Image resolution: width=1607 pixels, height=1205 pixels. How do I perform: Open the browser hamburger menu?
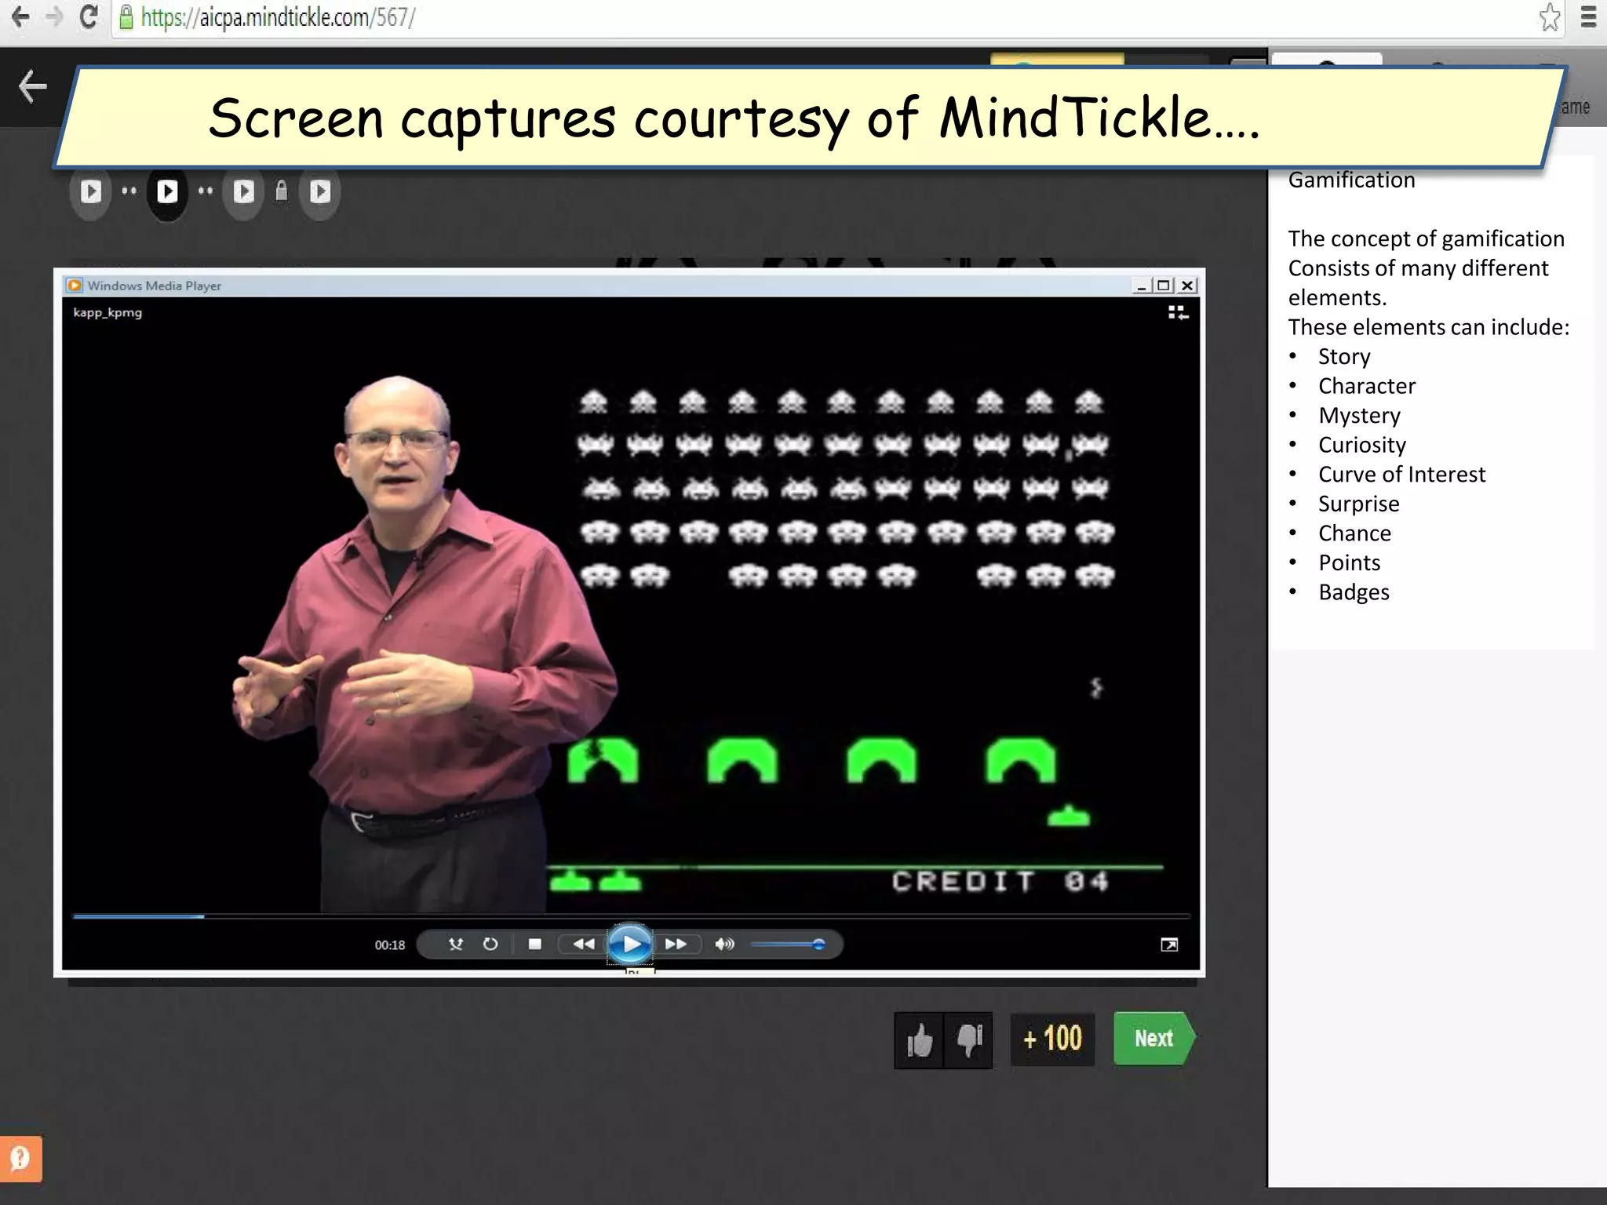(1588, 17)
